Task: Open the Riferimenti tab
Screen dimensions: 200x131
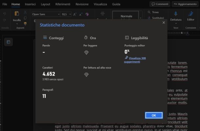Action: pyautogui.click(x=63, y=4)
